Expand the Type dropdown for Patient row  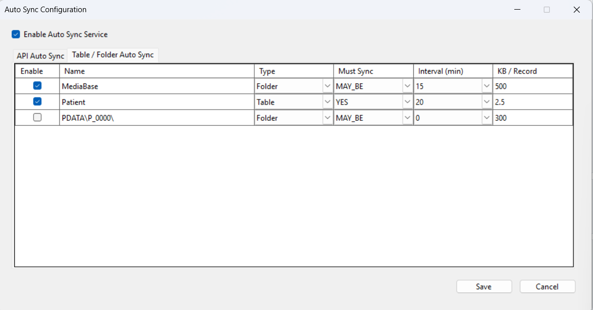pyautogui.click(x=327, y=102)
